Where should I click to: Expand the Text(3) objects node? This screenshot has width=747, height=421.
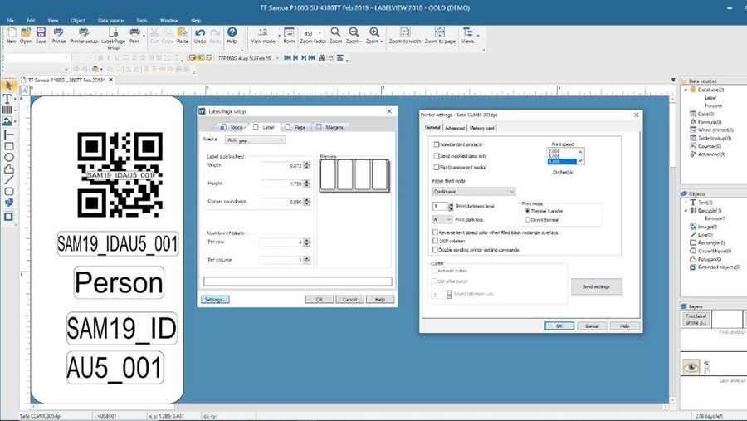686,202
